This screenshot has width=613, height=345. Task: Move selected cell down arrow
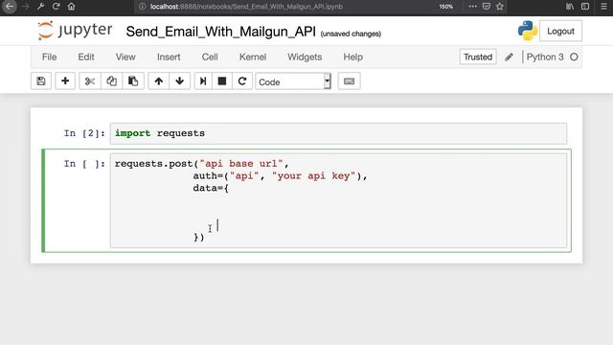point(179,81)
